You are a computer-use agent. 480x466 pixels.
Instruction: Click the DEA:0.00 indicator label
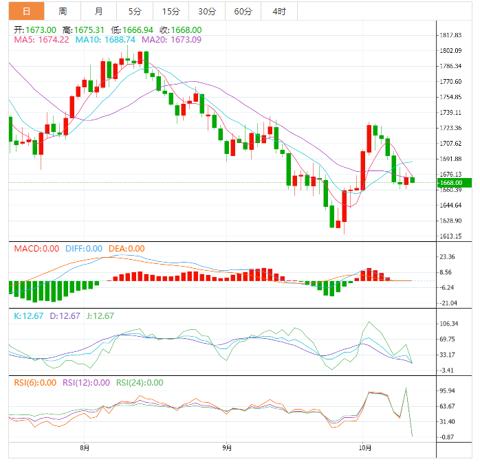[127, 248]
